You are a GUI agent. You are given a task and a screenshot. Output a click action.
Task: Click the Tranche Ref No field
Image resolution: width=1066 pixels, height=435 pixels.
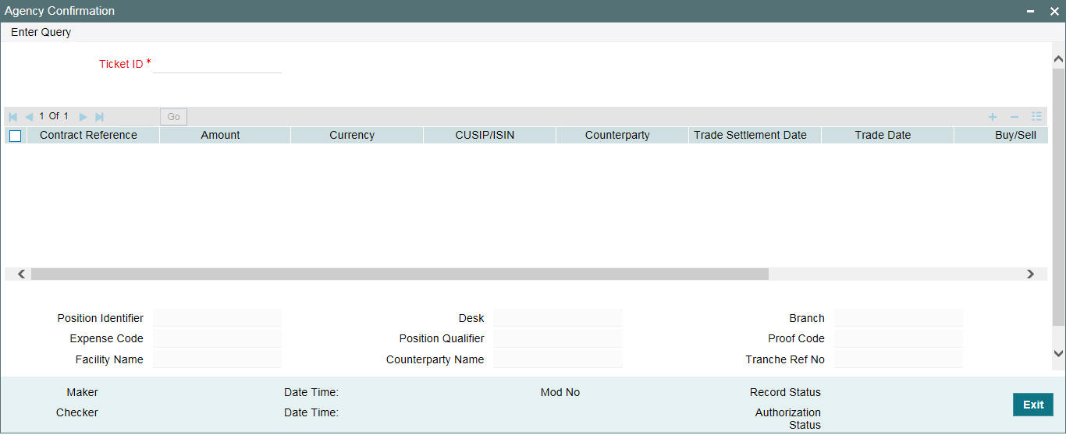point(898,359)
